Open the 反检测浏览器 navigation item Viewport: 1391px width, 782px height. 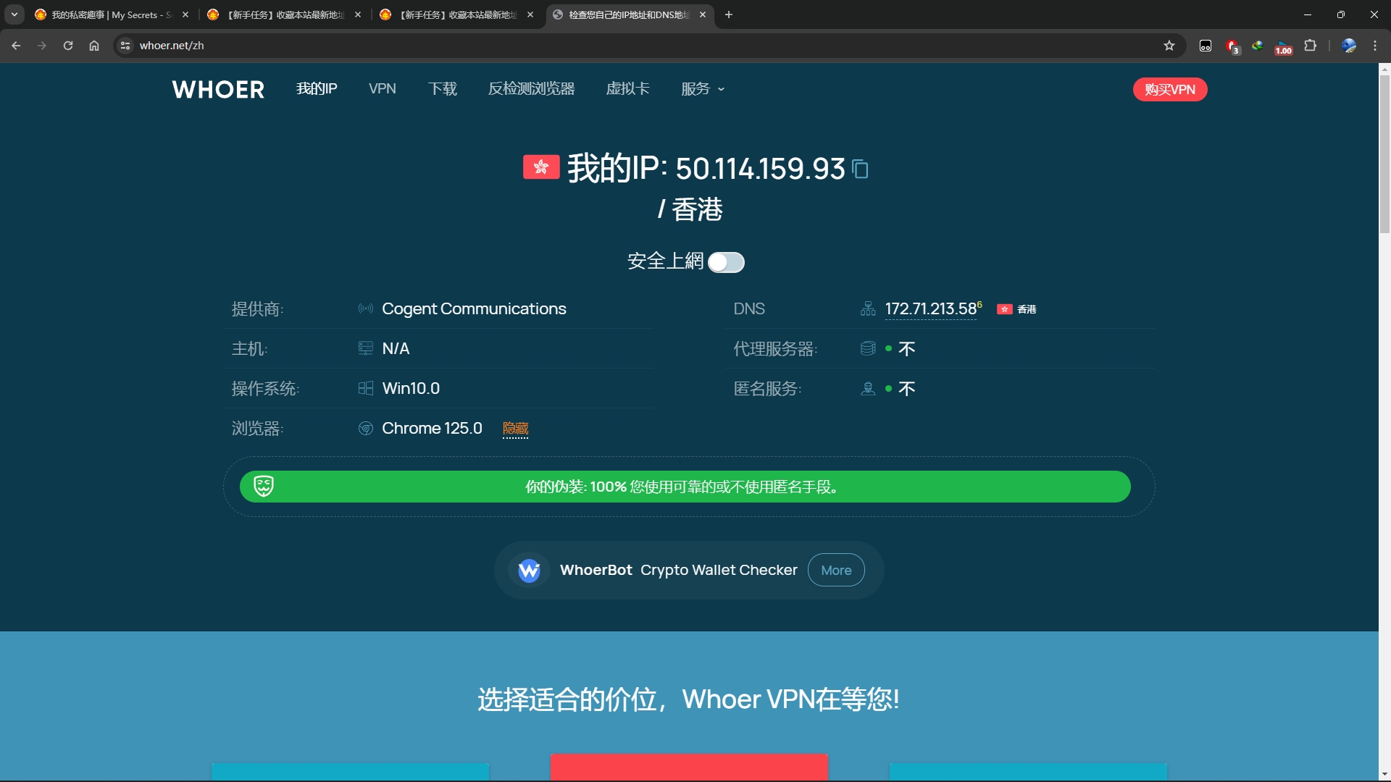point(531,89)
